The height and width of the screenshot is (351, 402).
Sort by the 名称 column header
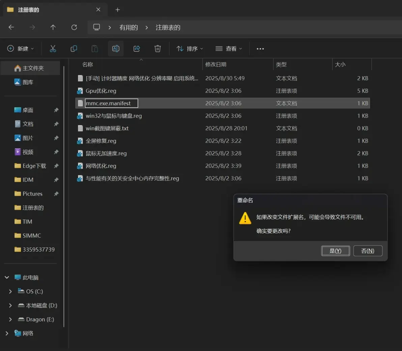point(87,64)
